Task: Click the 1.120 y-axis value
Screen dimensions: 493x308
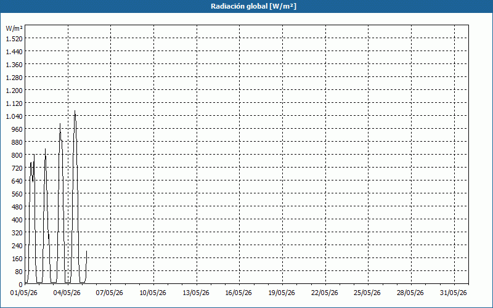Action: (x=14, y=103)
